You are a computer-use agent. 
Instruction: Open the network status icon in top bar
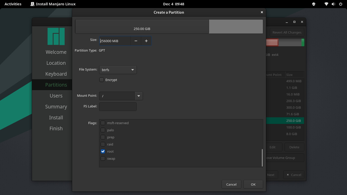pos(326,4)
